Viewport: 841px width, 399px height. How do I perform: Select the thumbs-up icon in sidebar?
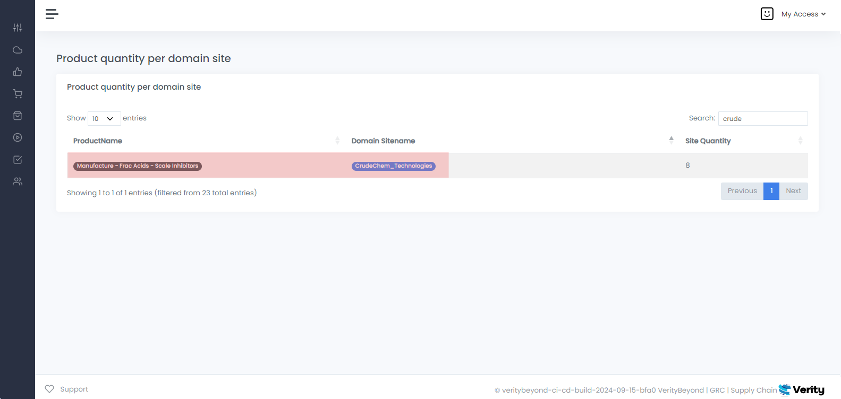18,72
